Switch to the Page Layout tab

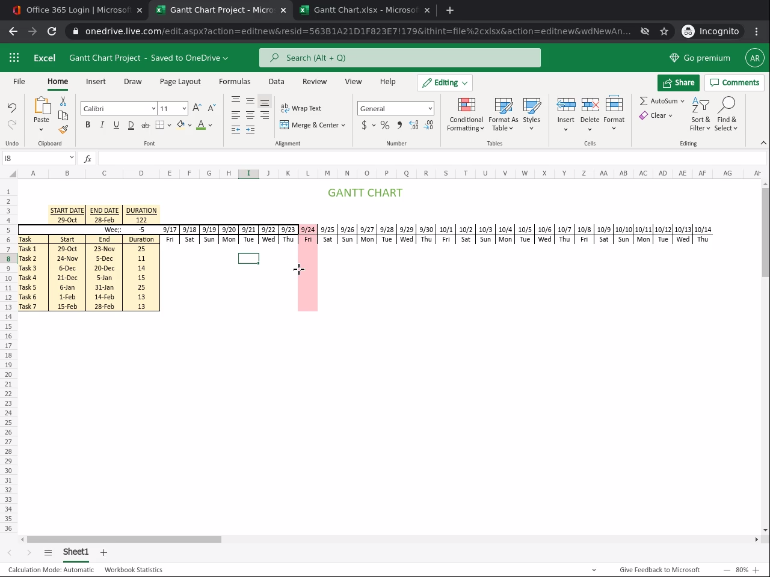pos(180,82)
